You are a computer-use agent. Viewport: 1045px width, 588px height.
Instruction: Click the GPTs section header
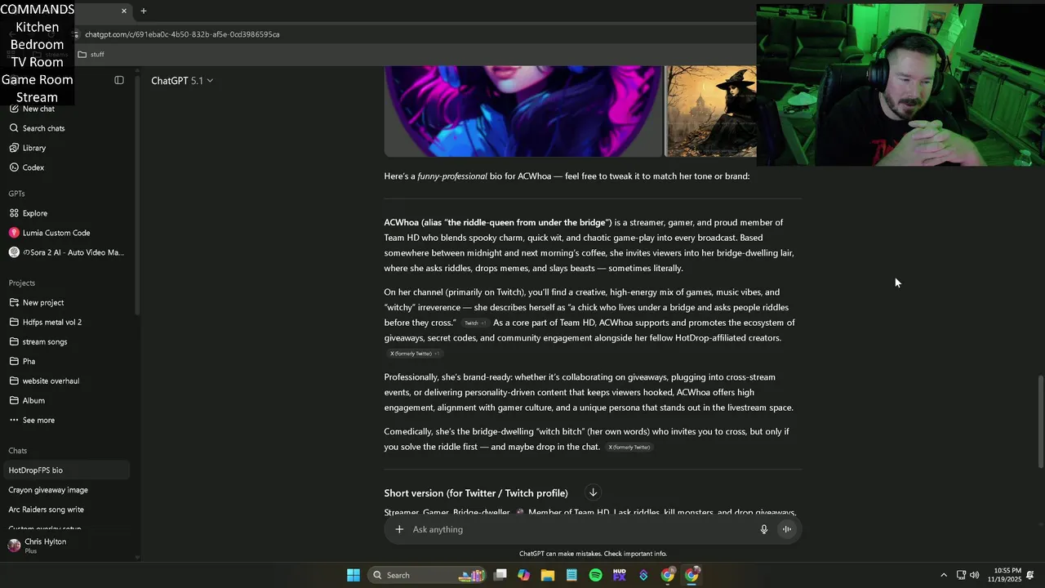click(x=16, y=194)
